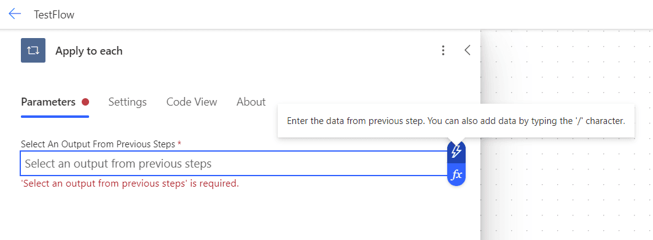Focus the Select an output from previous steps field
This screenshot has height=240, width=653.
tap(233, 163)
